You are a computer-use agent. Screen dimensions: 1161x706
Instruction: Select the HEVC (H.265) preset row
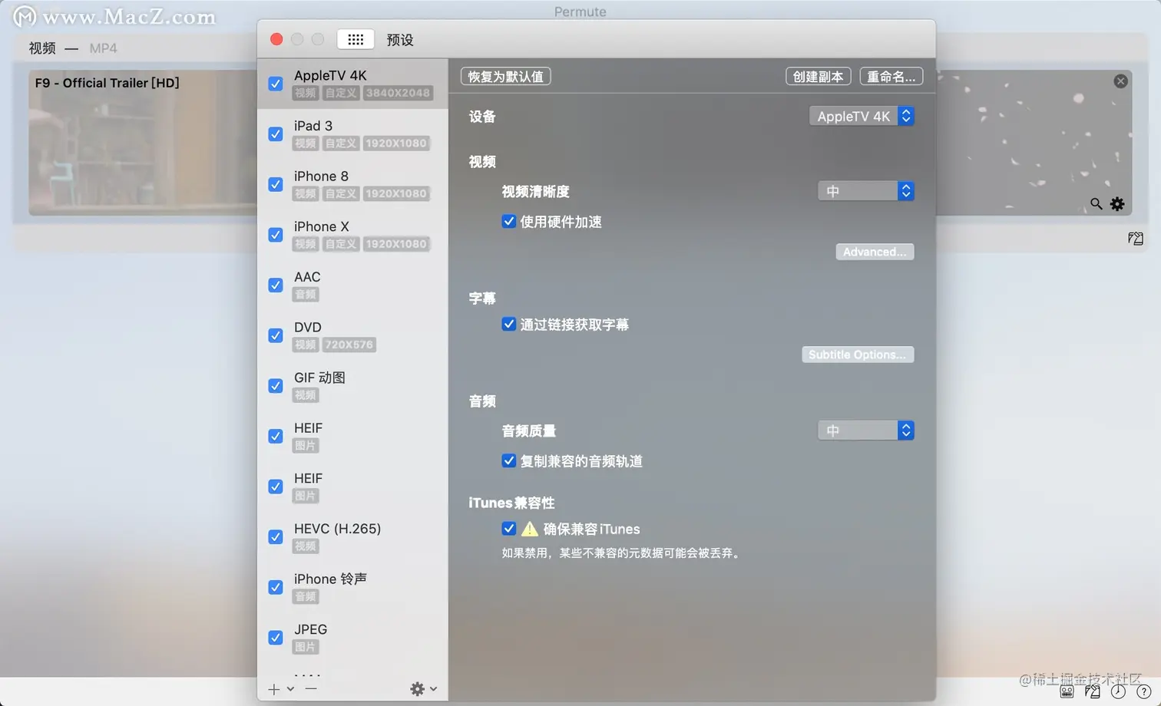[352, 537]
